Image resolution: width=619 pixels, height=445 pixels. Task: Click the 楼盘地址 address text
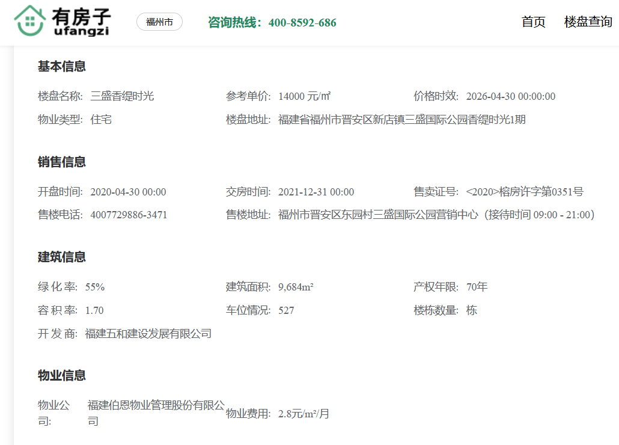[401, 120]
